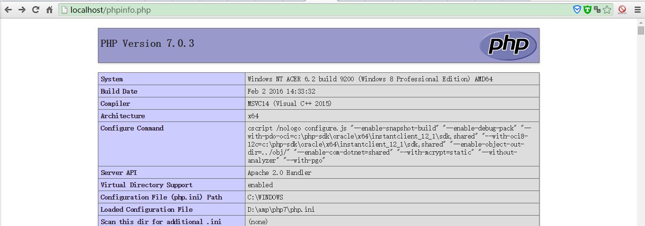
Task: Open the translate page icon
Action: 597,9
